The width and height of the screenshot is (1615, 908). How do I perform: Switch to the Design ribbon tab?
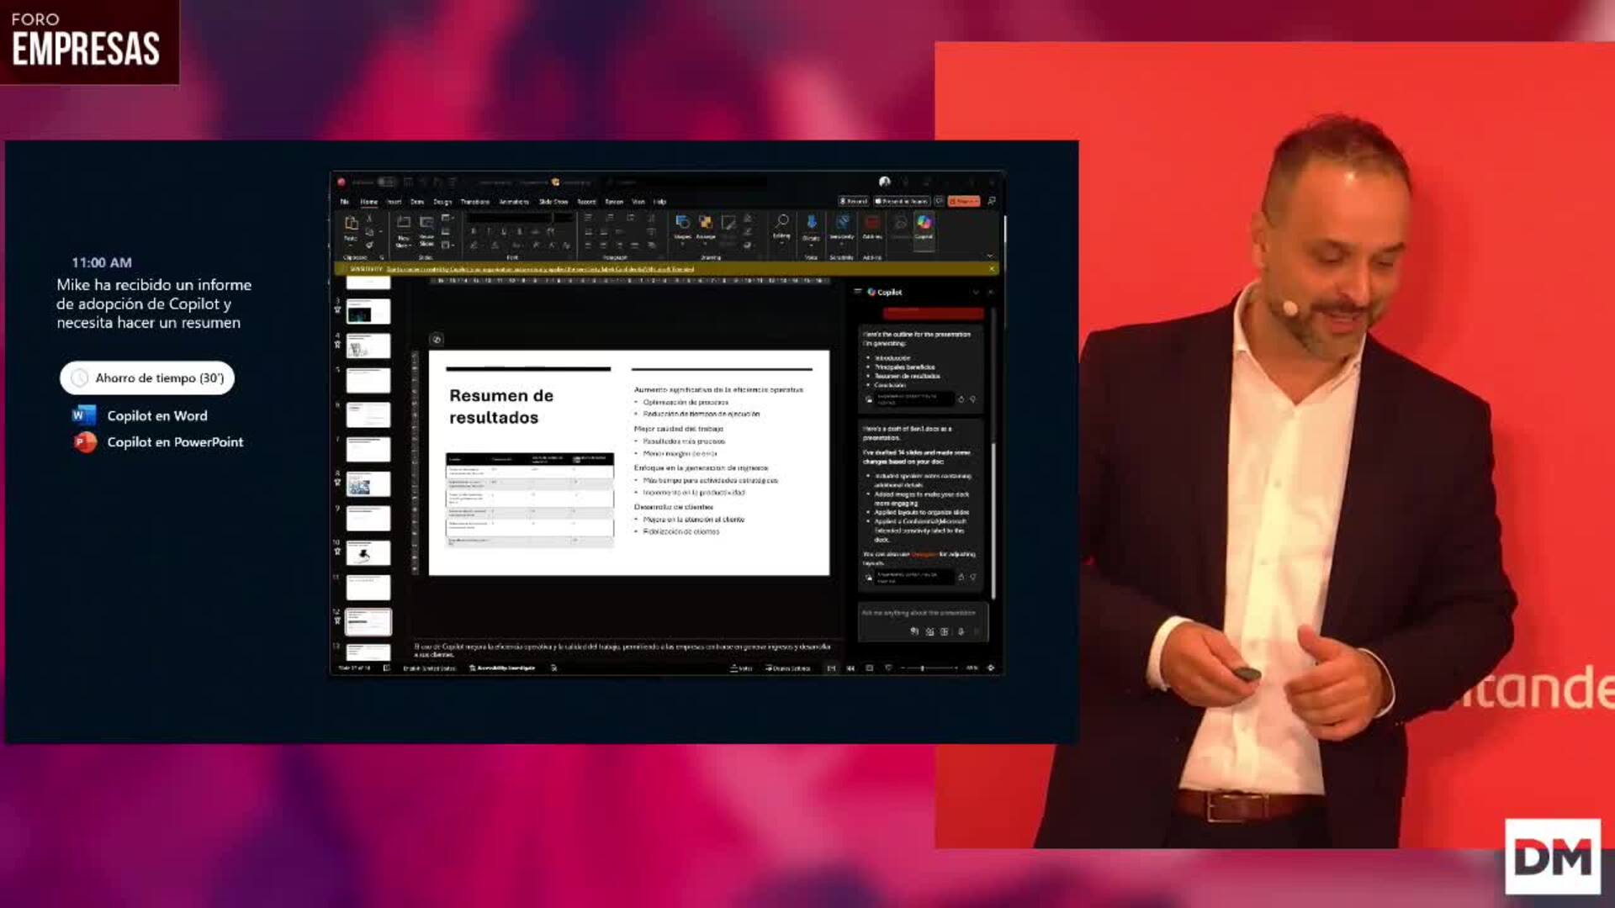442,202
